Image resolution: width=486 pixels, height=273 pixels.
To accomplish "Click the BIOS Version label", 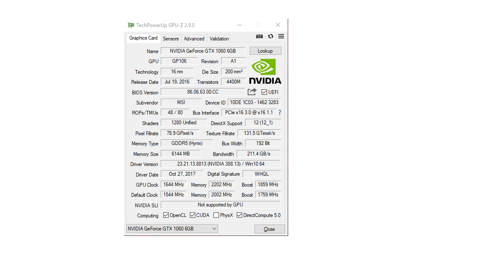I will (x=145, y=93).
